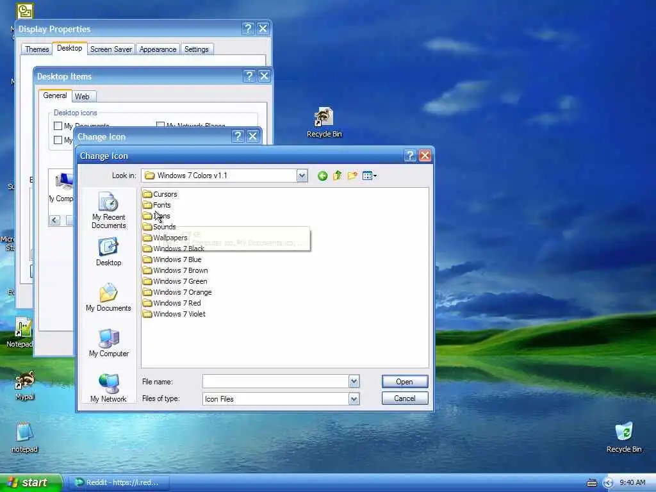Select the Icons folder under the cursor
Viewport: 656px width, 492px height.
pos(156,216)
